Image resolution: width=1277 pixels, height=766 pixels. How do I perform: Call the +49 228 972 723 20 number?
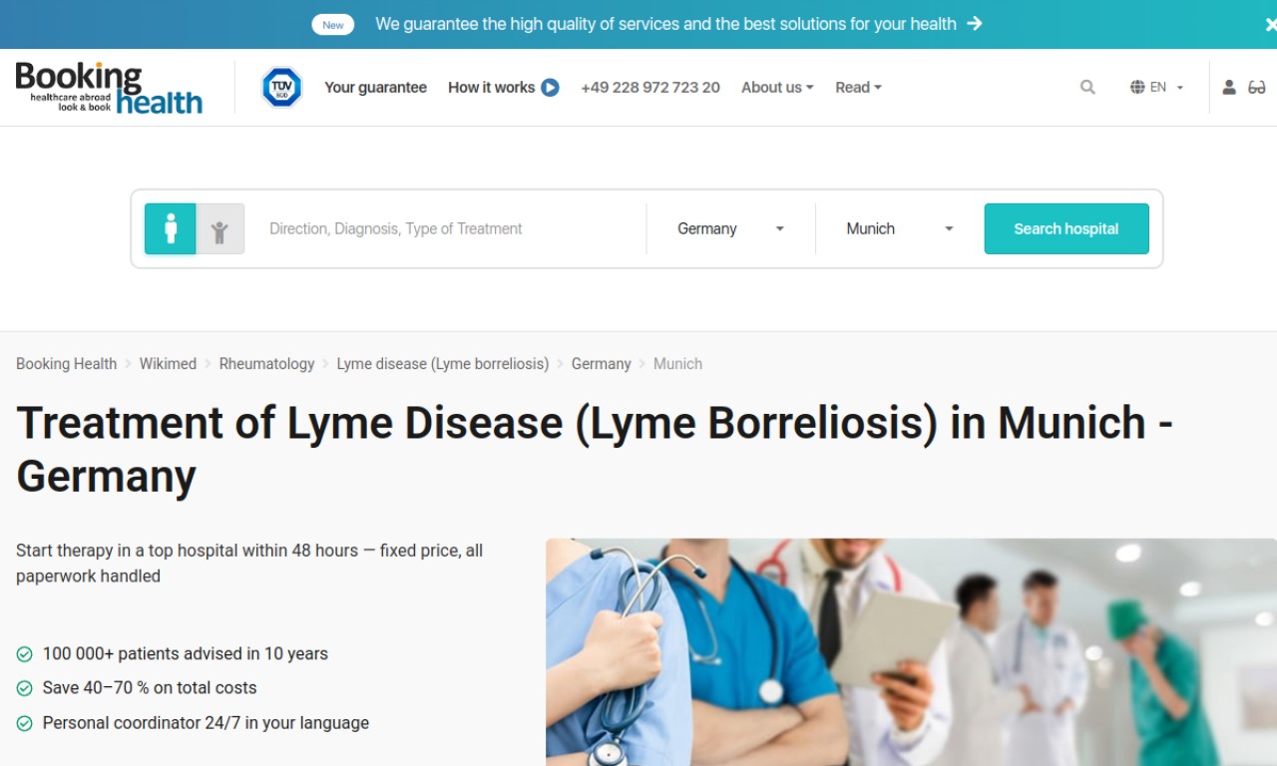click(650, 88)
